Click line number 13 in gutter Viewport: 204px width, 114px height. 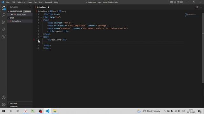(38, 48)
